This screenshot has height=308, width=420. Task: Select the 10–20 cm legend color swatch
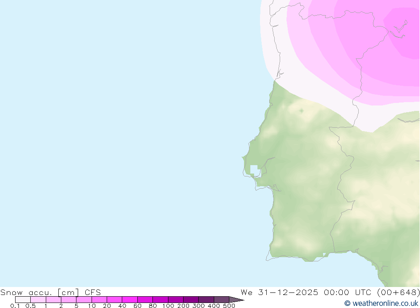[x=99, y=300]
